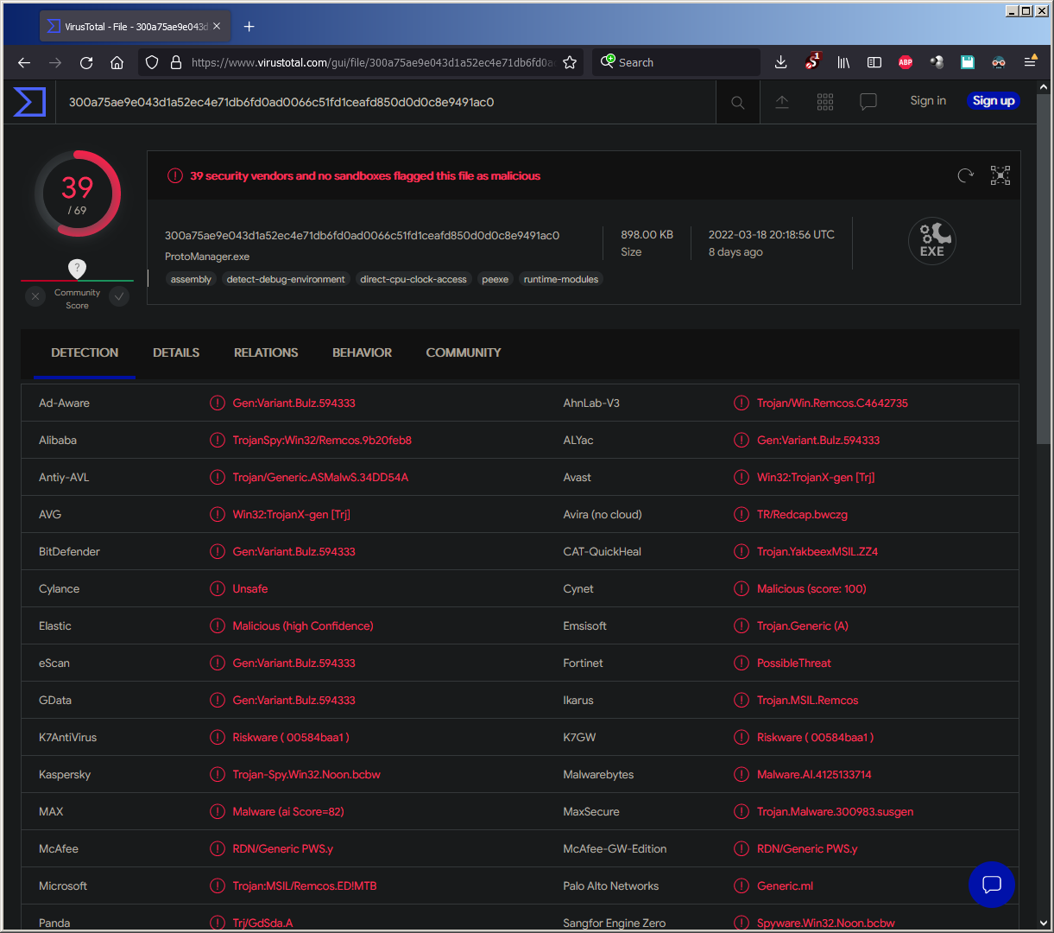Click the assembly tag
This screenshot has width=1054, height=933.
point(191,279)
